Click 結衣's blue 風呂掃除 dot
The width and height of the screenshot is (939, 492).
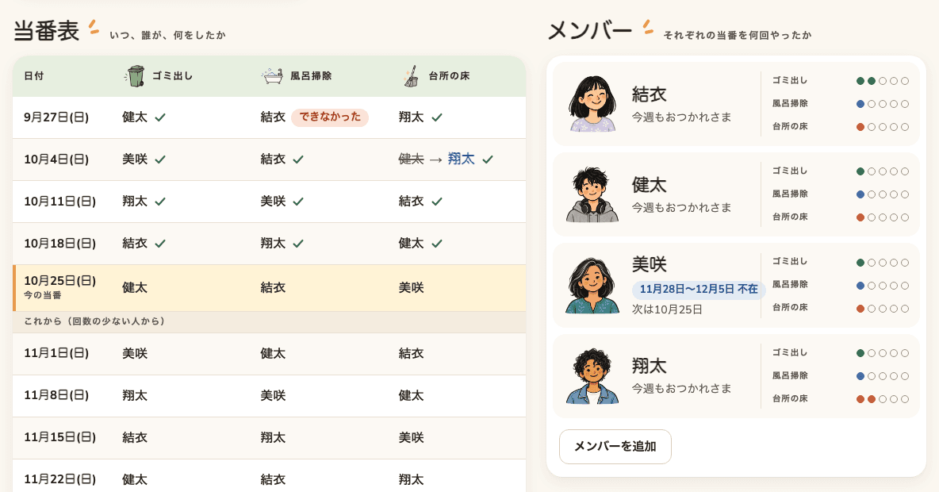860,104
